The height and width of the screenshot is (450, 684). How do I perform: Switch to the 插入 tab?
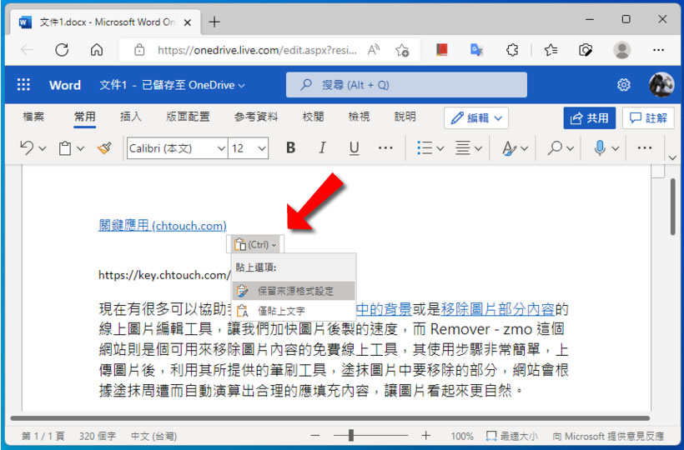(131, 117)
